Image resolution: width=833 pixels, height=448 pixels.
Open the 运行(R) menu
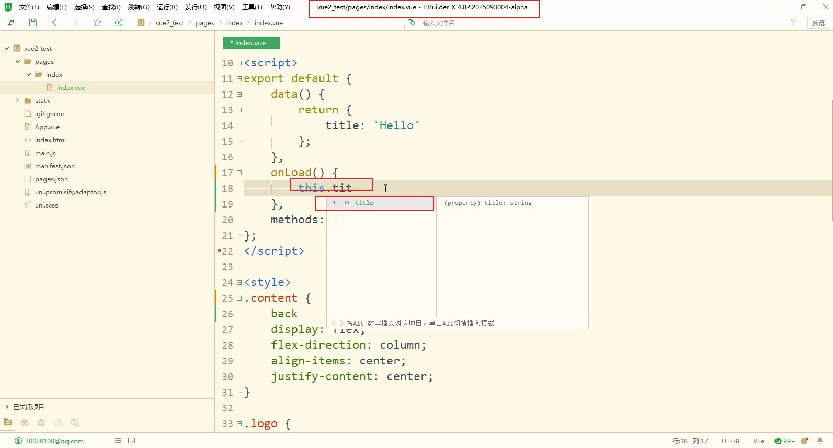click(x=167, y=7)
